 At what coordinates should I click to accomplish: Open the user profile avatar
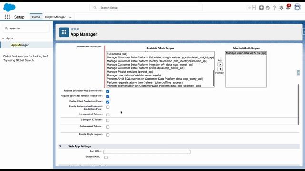pos(297,7)
